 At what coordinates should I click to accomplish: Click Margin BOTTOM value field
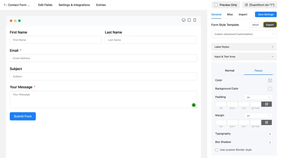point(255,122)
